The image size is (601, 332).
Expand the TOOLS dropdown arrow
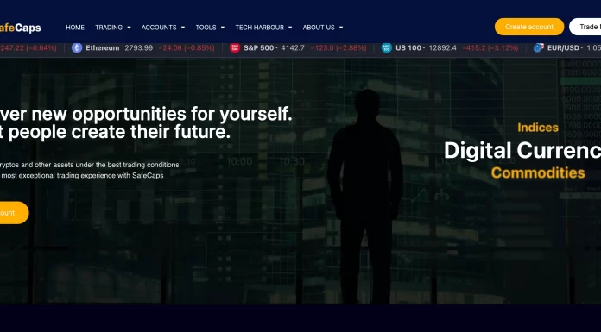click(223, 28)
